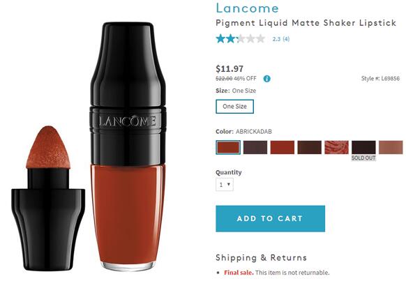Select the ABRICKADAB first color swatch
406x281 pixels.
tap(228, 148)
